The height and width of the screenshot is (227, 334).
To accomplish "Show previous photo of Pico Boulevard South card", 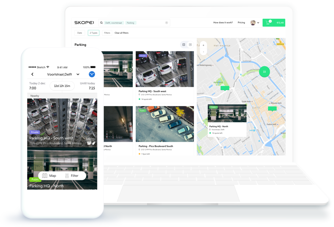I will click(x=138, y=124).
